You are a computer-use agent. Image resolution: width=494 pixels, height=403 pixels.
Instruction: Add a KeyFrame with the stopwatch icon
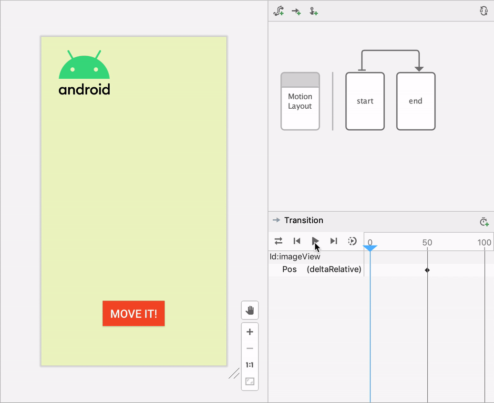click(x=484, y=221)
